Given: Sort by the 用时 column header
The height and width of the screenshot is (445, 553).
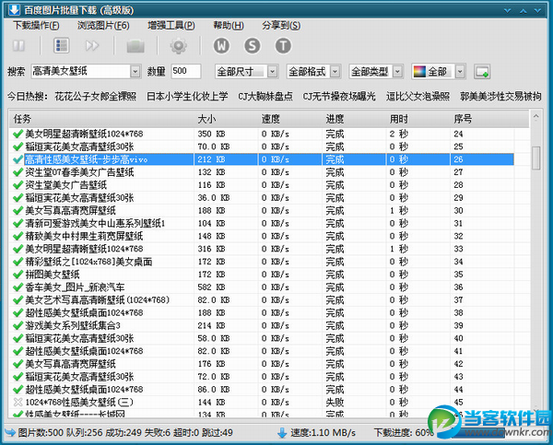Looking at the screenshot, I should 418,119.
